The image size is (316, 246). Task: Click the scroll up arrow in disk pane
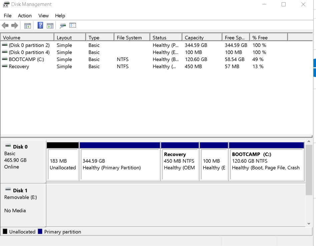[309, 142]
